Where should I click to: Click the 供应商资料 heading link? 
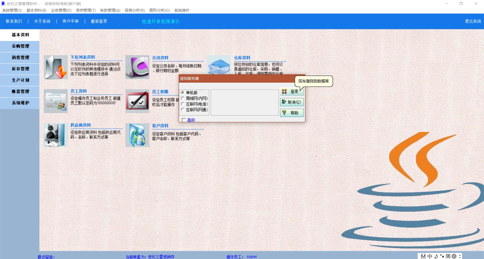pyautogui.click(x=80, y=125)
